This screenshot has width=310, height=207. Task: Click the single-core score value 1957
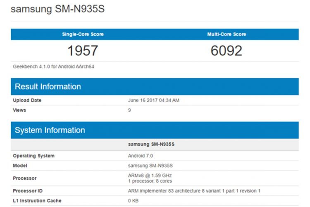coord(83,51)
